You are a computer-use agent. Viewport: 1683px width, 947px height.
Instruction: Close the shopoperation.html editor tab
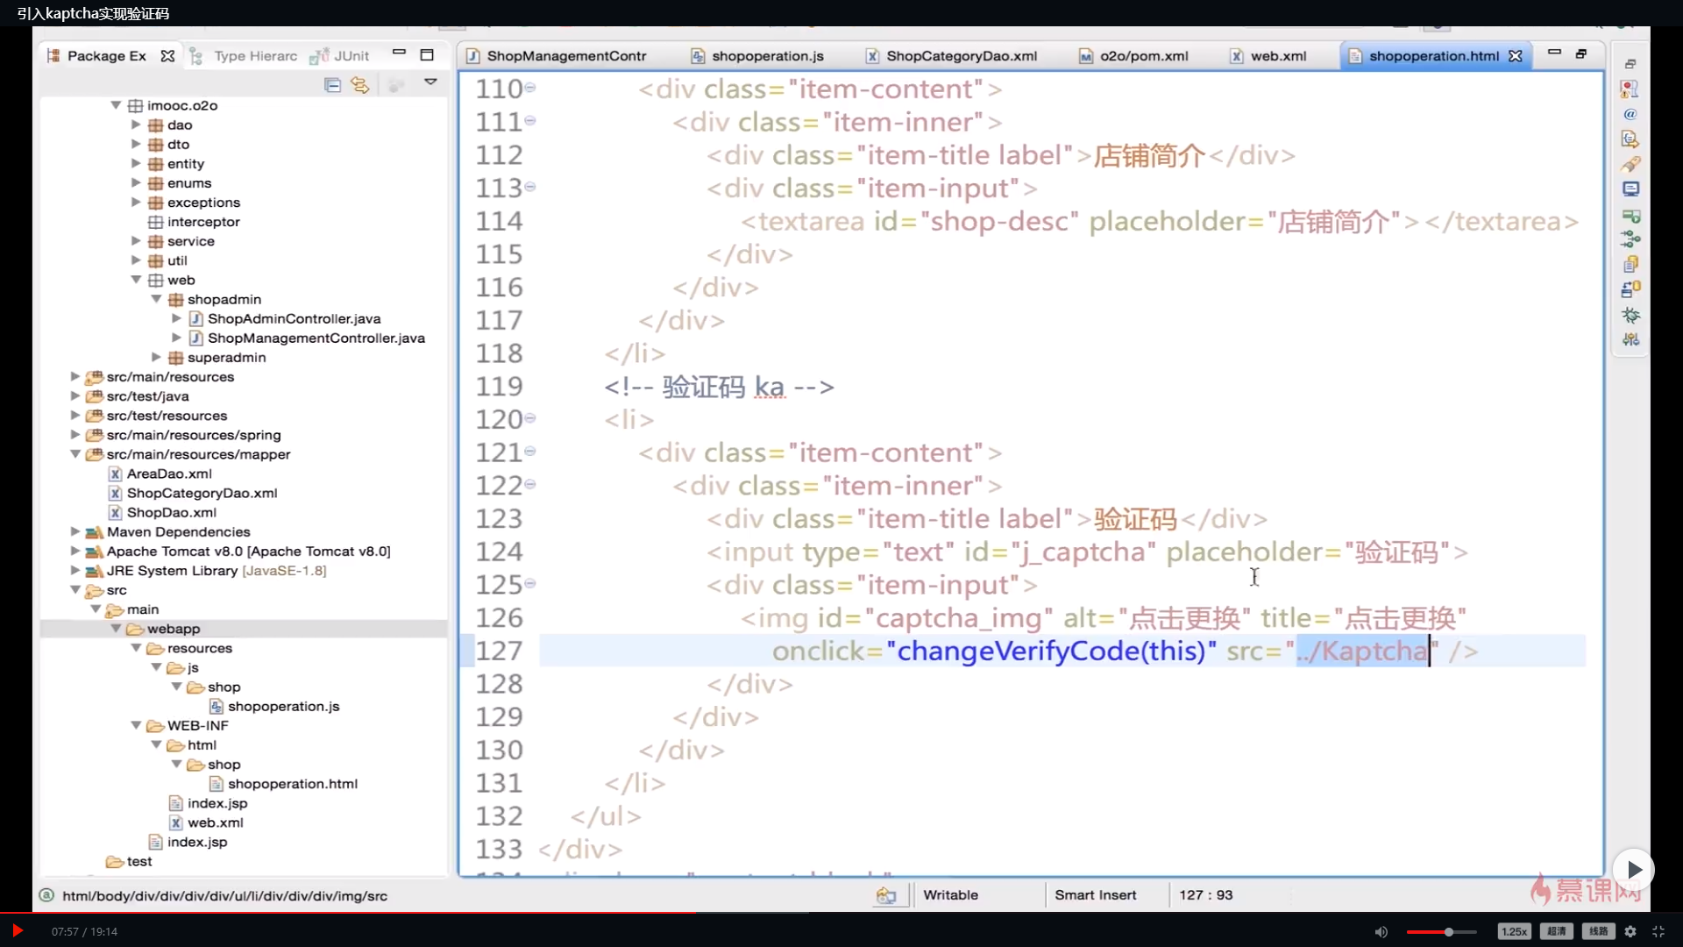(1515, 56)
